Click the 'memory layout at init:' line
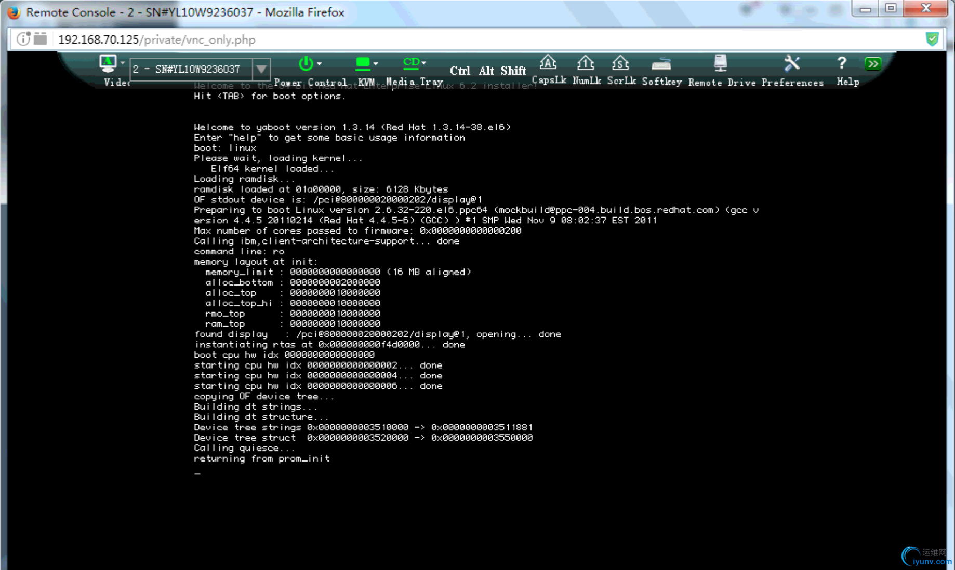This screenshot has height=570, width=955. click(256, 262)
